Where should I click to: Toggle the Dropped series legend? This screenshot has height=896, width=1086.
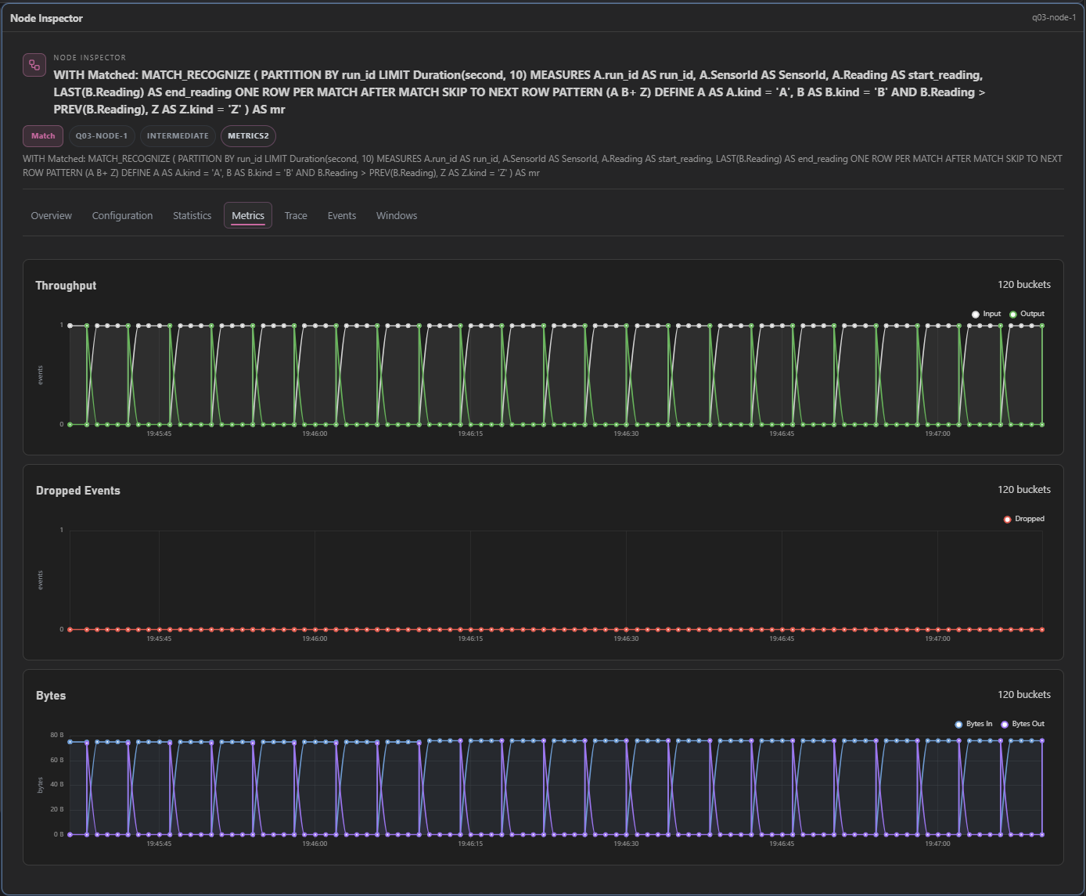coord(1023,519)
